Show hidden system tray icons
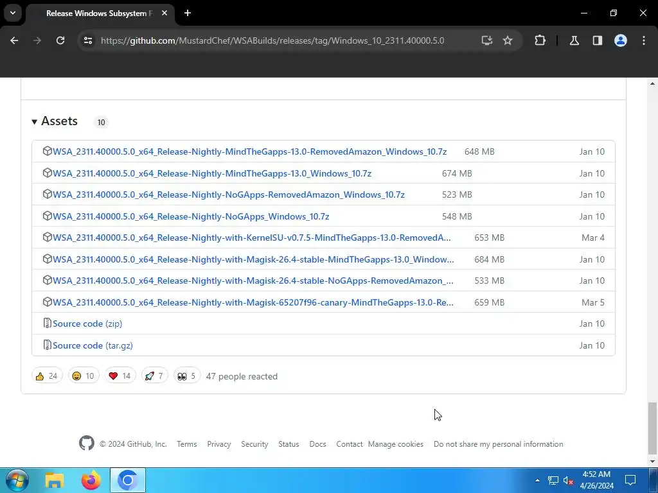The image size is (658, 493). click(537, 480)
